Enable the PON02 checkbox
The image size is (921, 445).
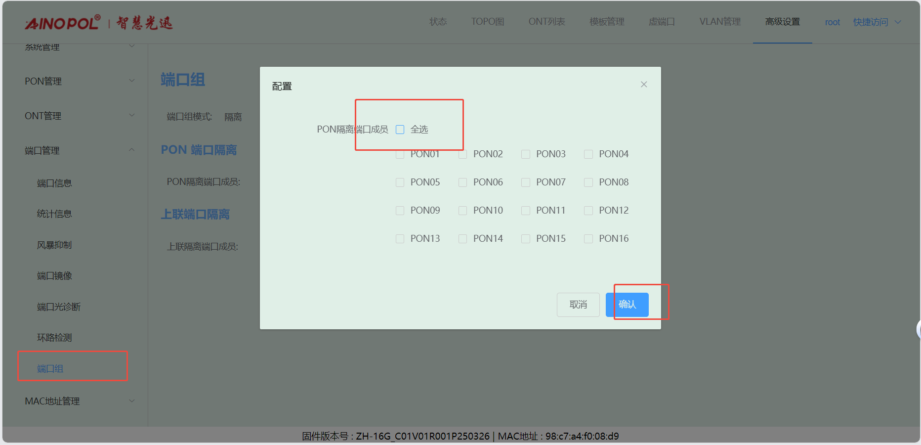(463, 154)
